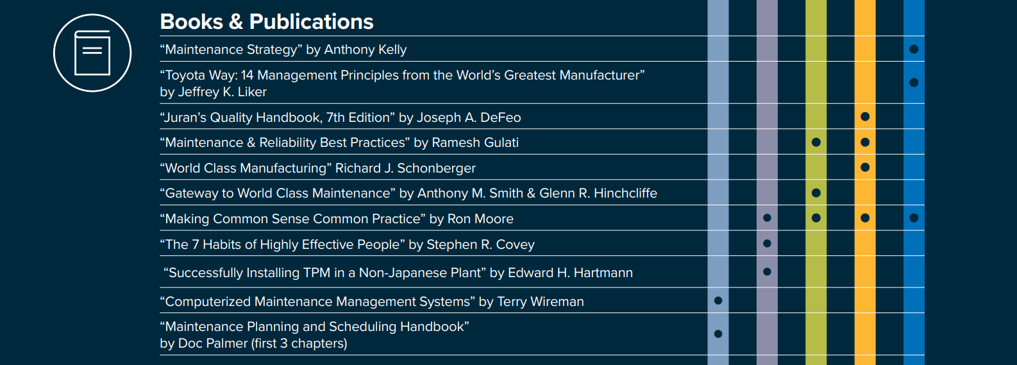This screenshot has width=1017, height=365.
Task: Click the light blue column dot for Computerized Maintenance row
Action: click(x=718, y=301)
